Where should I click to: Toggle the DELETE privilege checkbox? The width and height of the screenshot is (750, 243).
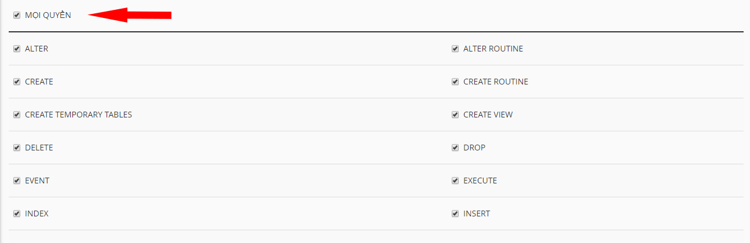tap(17, 148)
